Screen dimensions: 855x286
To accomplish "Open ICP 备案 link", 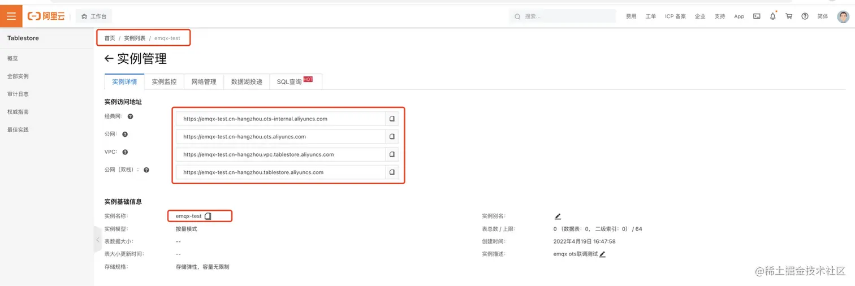I will [x=675, y=16].
